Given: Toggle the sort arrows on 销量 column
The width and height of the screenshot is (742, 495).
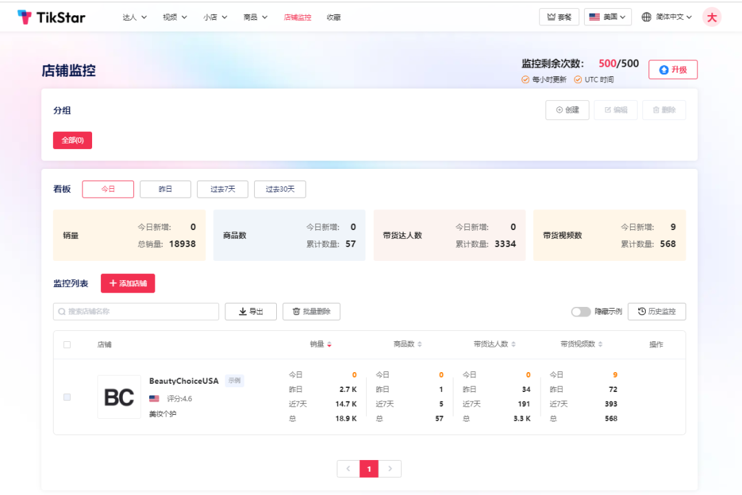Looking at the screenshot, I should point(330,345).
